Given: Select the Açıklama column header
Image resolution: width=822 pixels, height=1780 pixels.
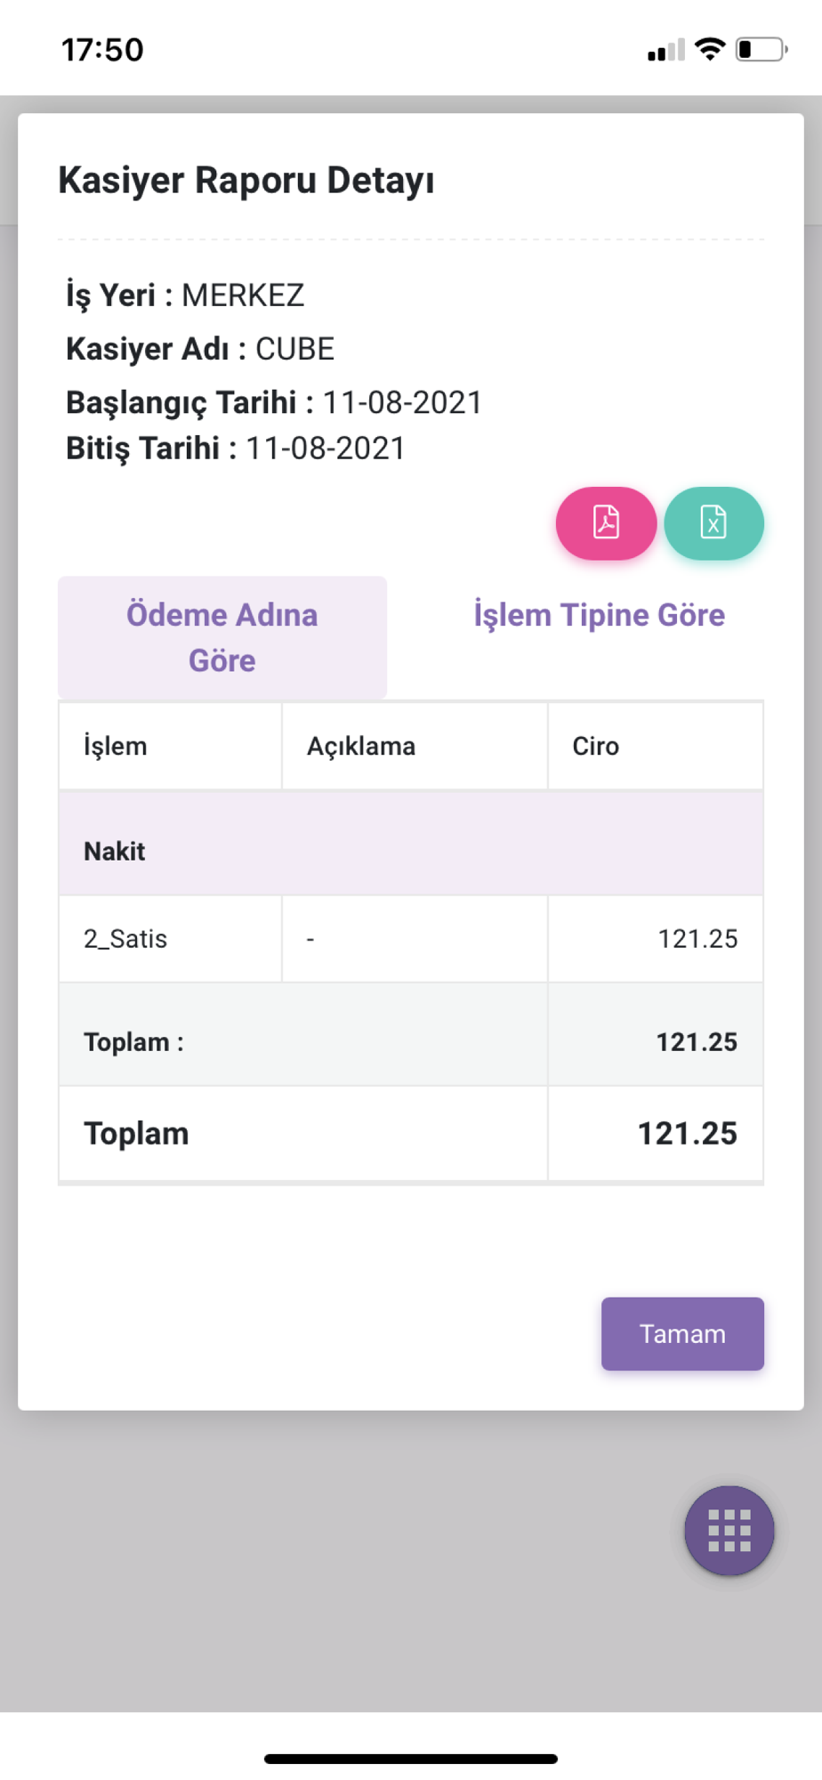Looking at the screenshot, I should pos(415,746).
